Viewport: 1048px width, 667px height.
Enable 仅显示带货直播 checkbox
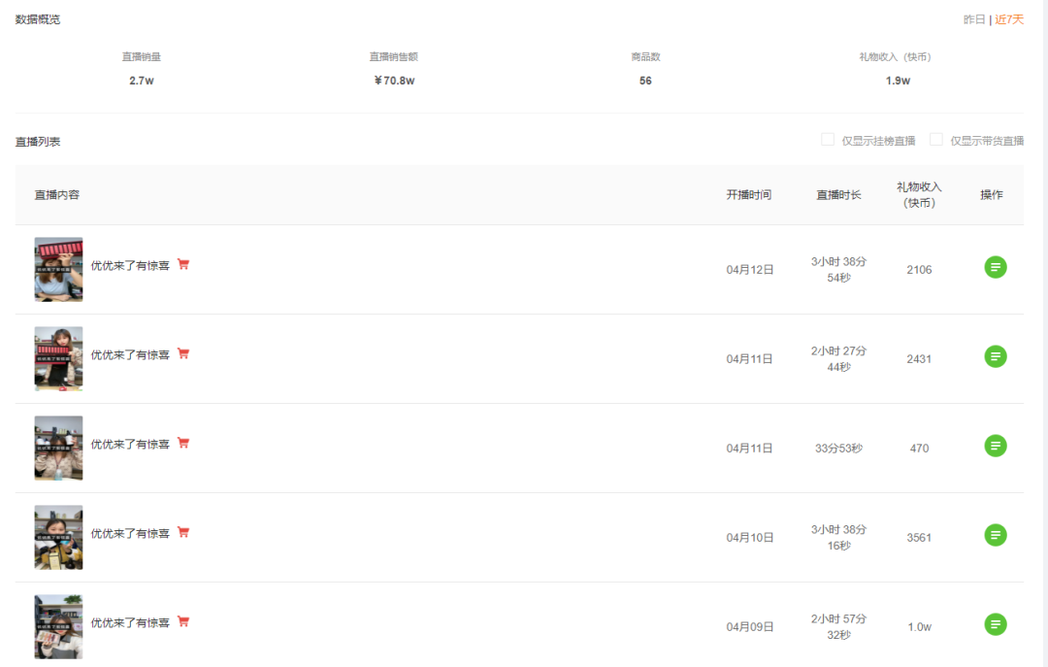coord(935,140)
